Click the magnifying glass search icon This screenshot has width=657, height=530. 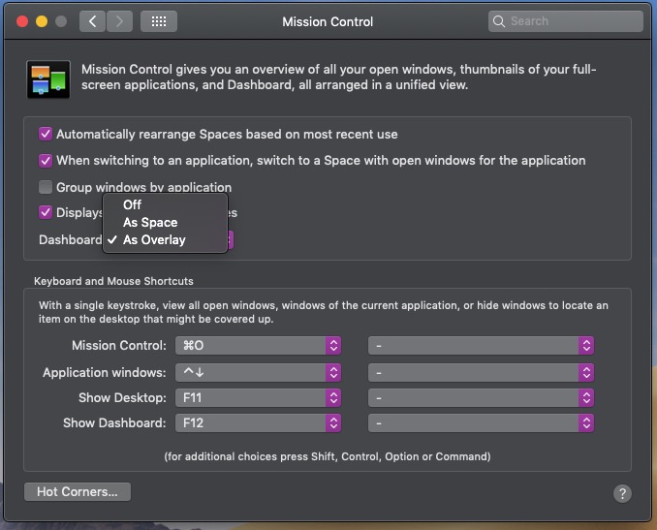pyautogui.click(x=499, y=21)
